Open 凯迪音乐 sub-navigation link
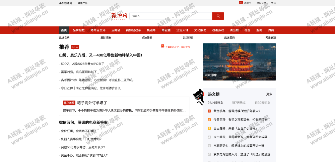The image size is (335, 162). pos(64,38)
